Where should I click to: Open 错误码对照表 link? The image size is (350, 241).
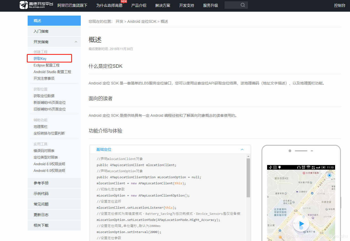pyautogui.click(x=44, y=151)
